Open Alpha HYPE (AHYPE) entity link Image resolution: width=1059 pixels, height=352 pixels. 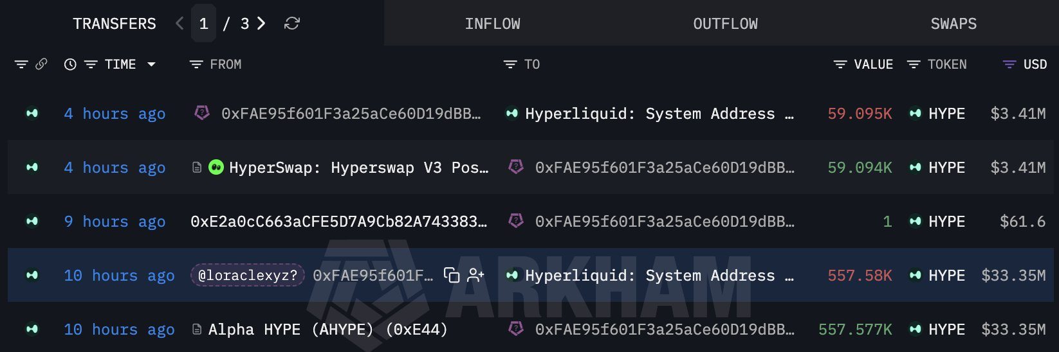click(x=327, y=330)
